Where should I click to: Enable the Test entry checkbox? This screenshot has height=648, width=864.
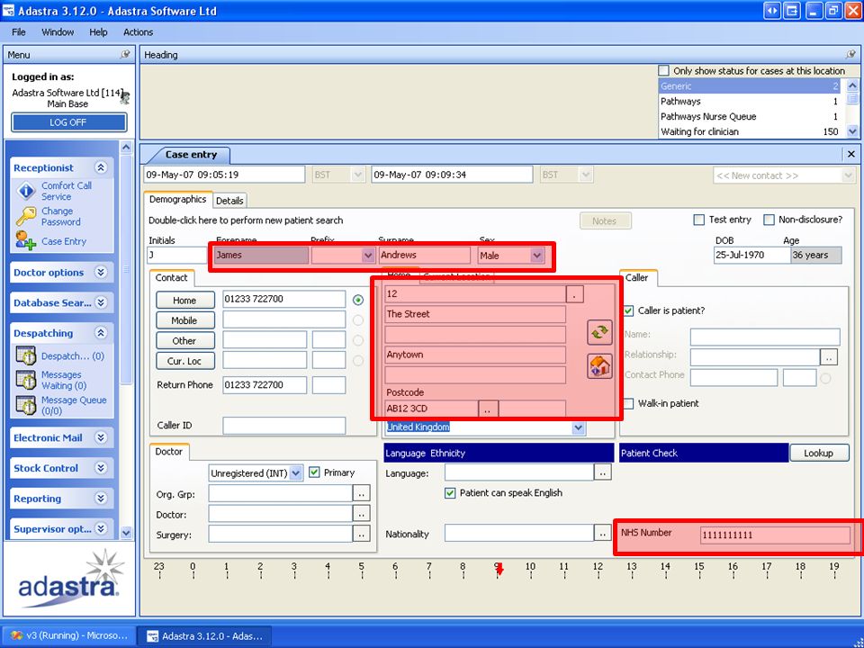click(x=698, y=220)
